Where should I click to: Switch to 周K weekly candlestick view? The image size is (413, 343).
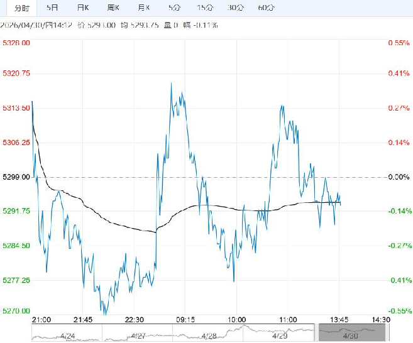coord(113,8)
